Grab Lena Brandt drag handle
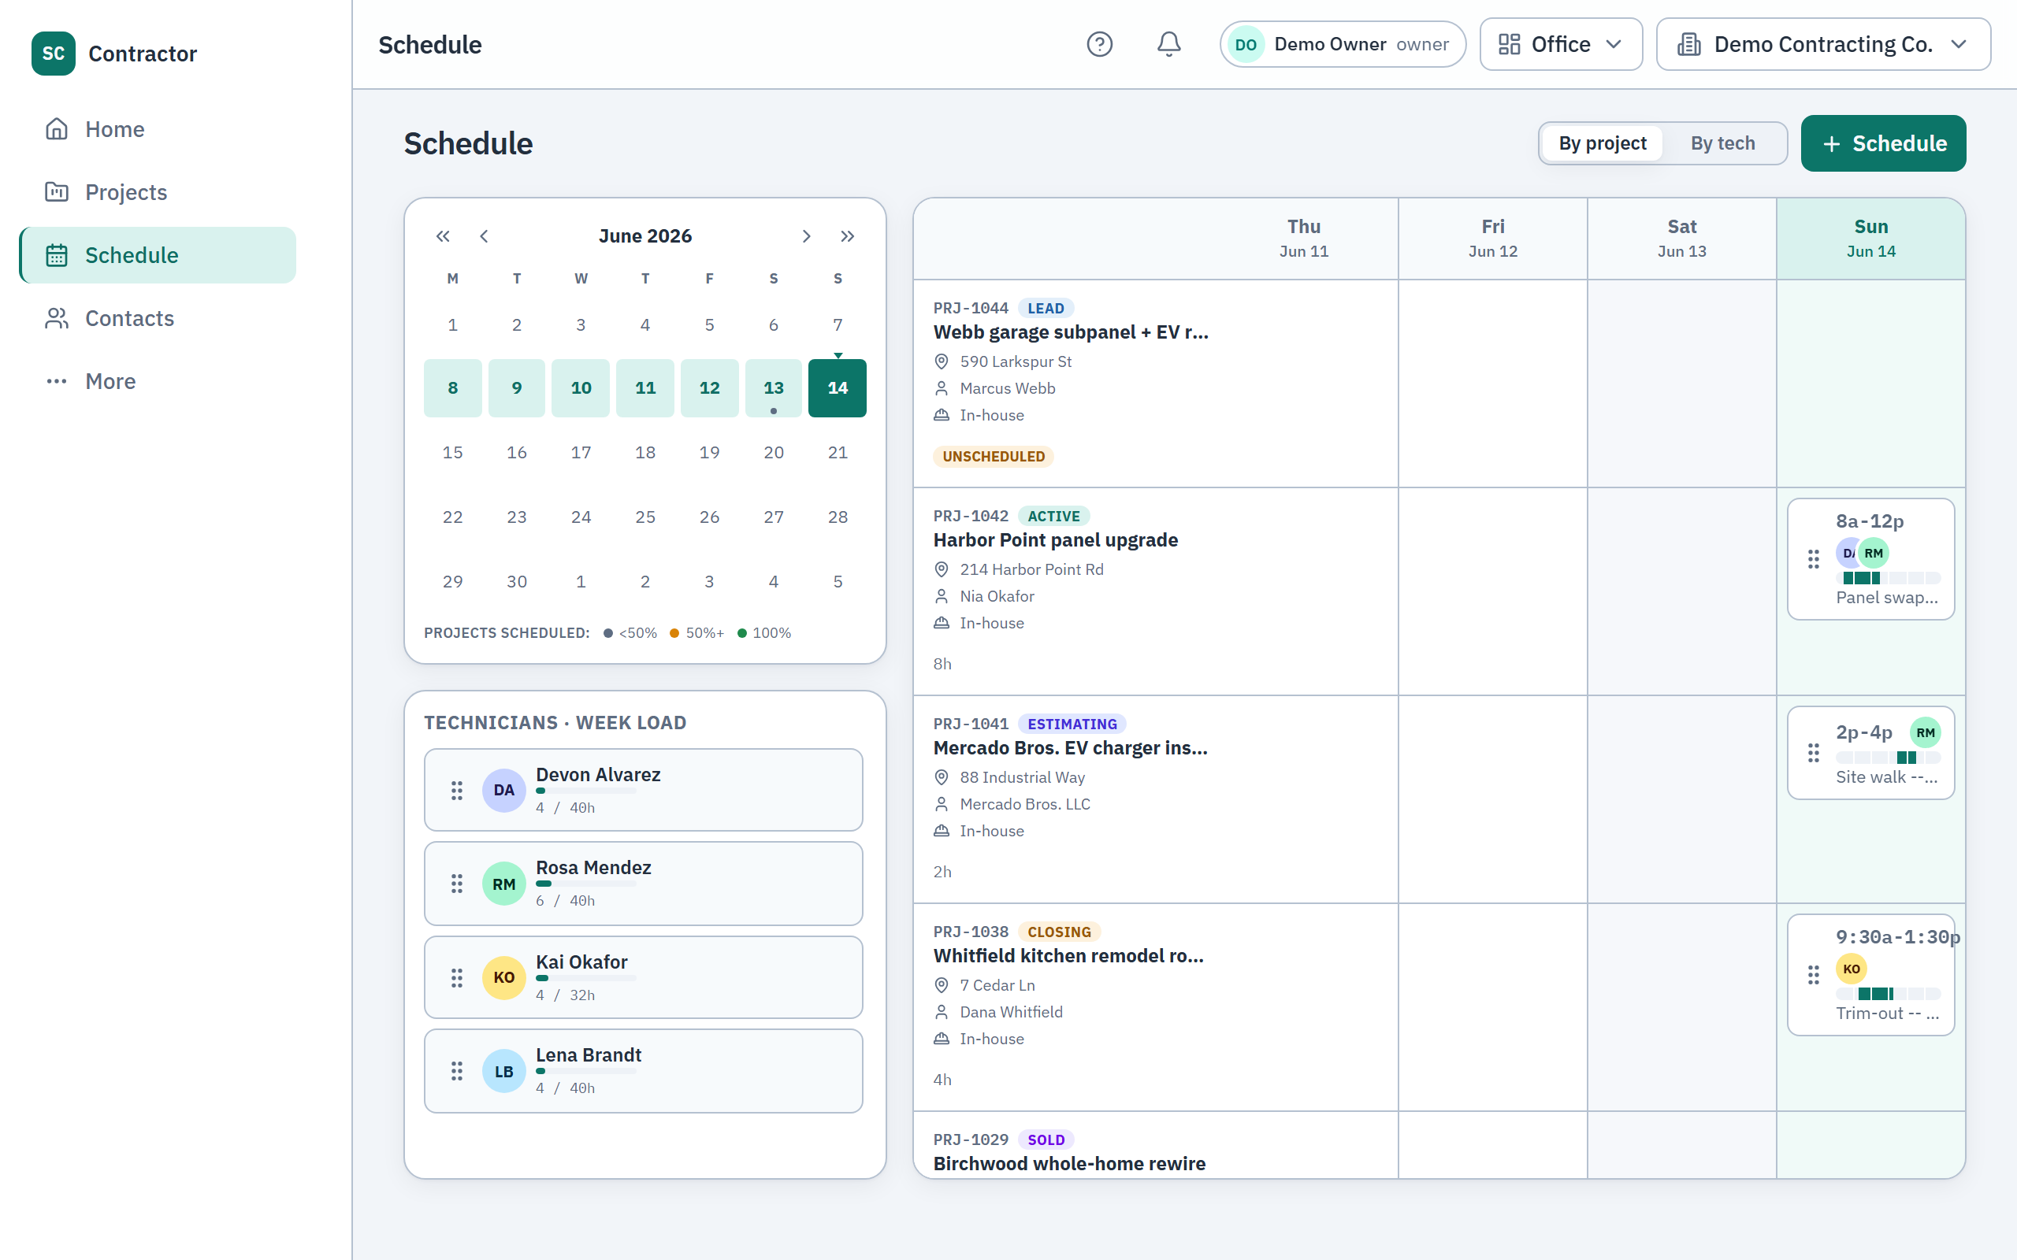 pos(457,1071)
